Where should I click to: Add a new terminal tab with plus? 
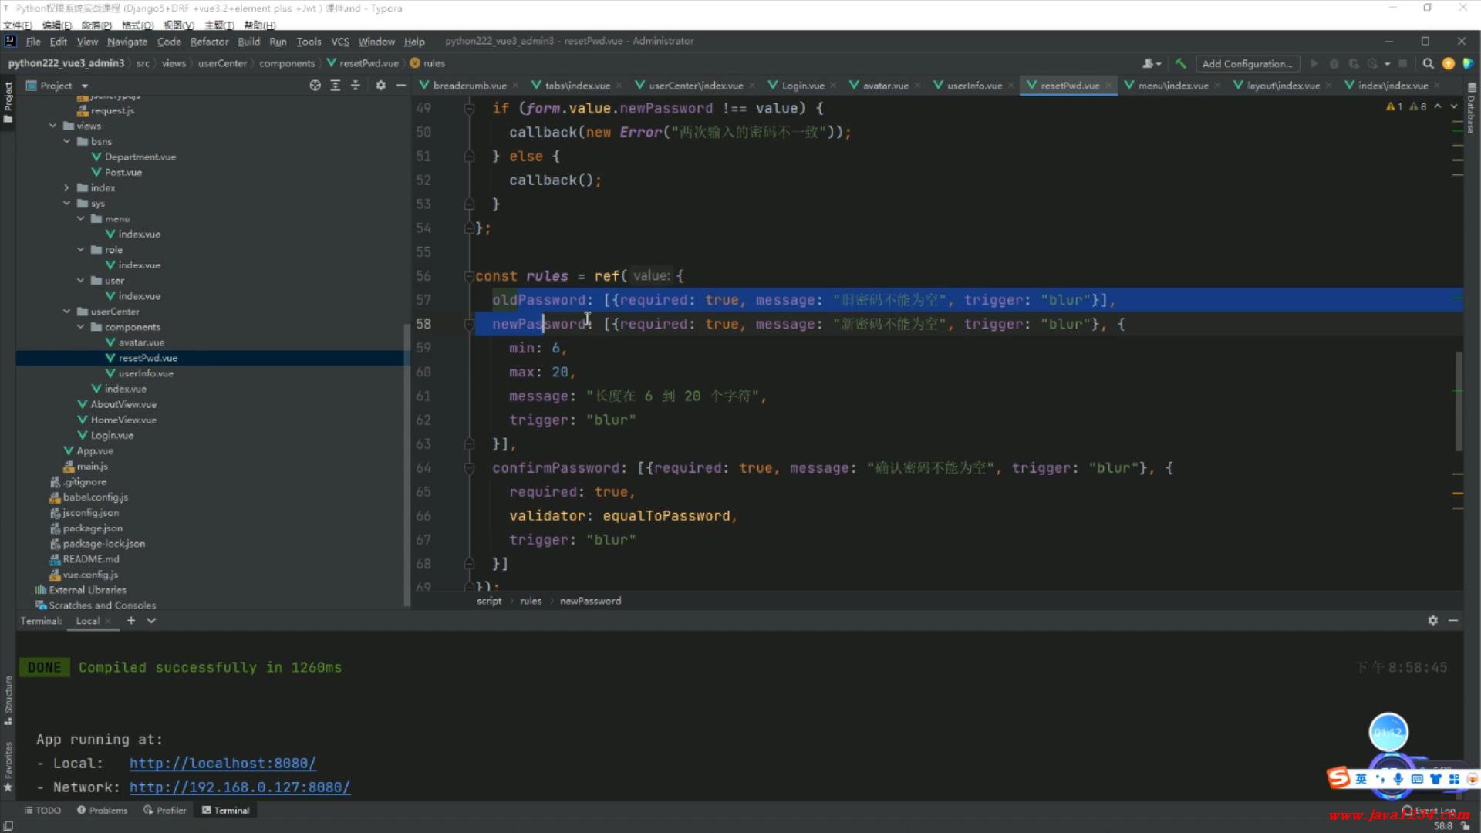(x=131, y=620)
